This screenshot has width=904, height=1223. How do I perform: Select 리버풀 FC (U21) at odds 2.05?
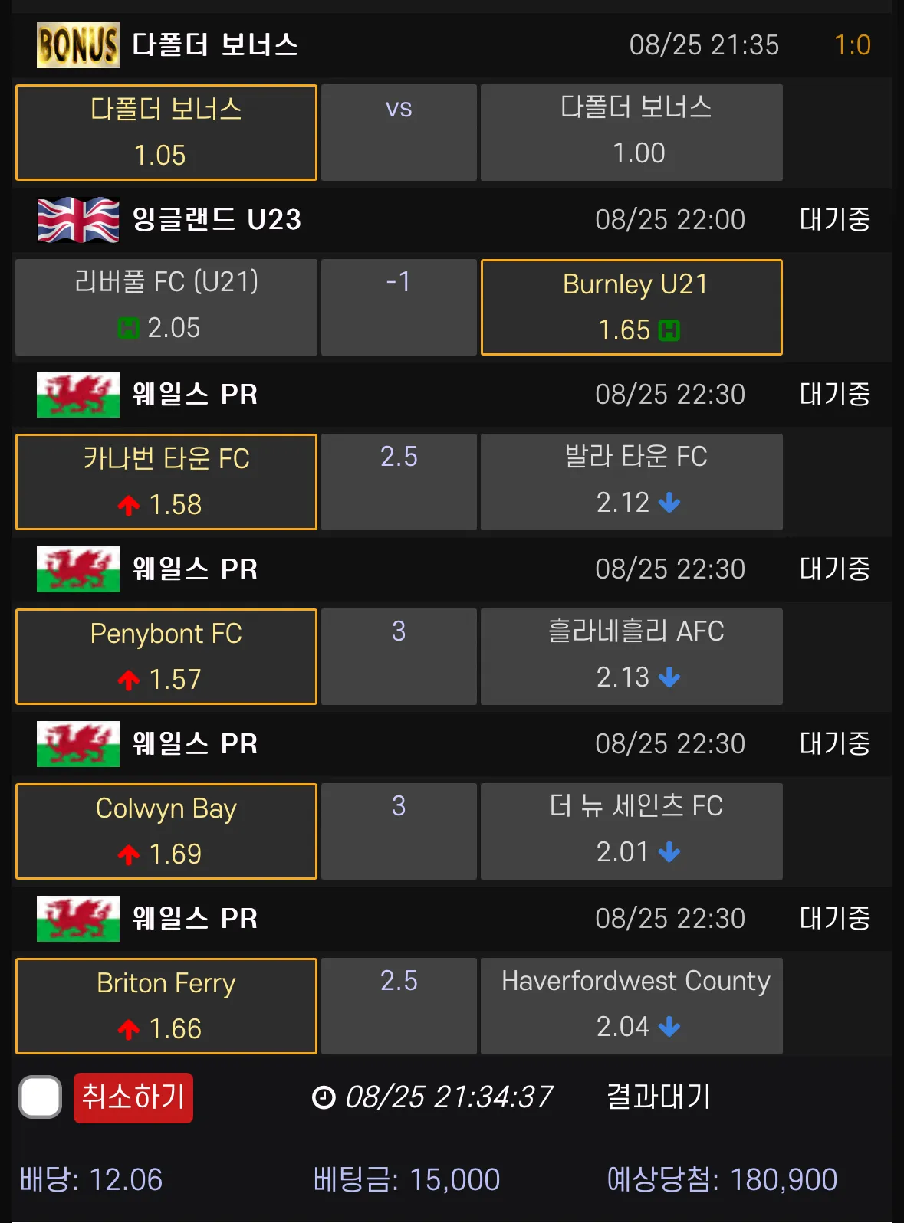tap(166, 307)
